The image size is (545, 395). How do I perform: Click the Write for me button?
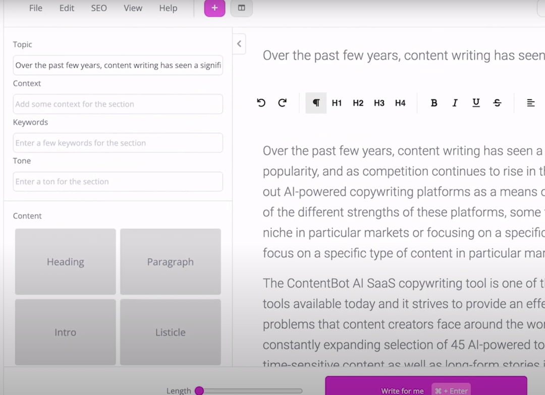click(426, 385)
